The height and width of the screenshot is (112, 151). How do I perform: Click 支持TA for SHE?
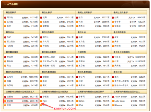pyautogui.click(x=26, y=37)
